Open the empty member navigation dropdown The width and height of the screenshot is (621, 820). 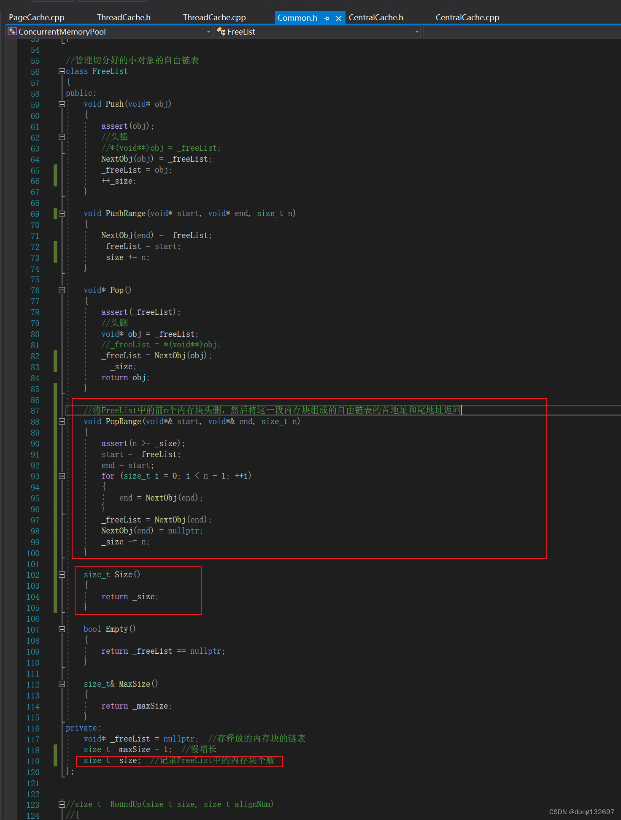pyautogui.click(x=522, y=32)
